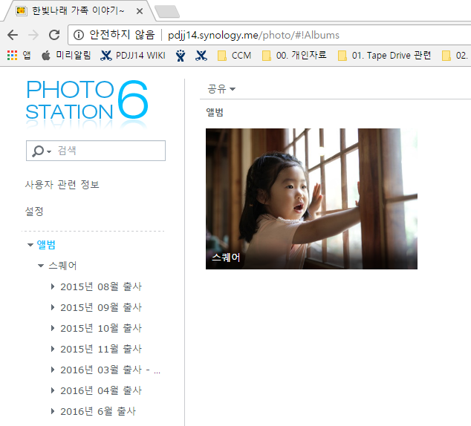
Task: Go to 설정 settings link
Action: pos(34,211)
